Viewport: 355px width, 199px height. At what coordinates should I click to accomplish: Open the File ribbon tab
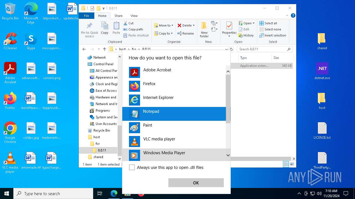point(87,16)
